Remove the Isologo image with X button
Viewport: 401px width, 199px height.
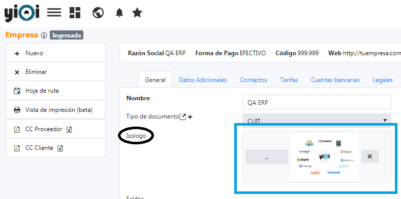click(x=370, y=156)
